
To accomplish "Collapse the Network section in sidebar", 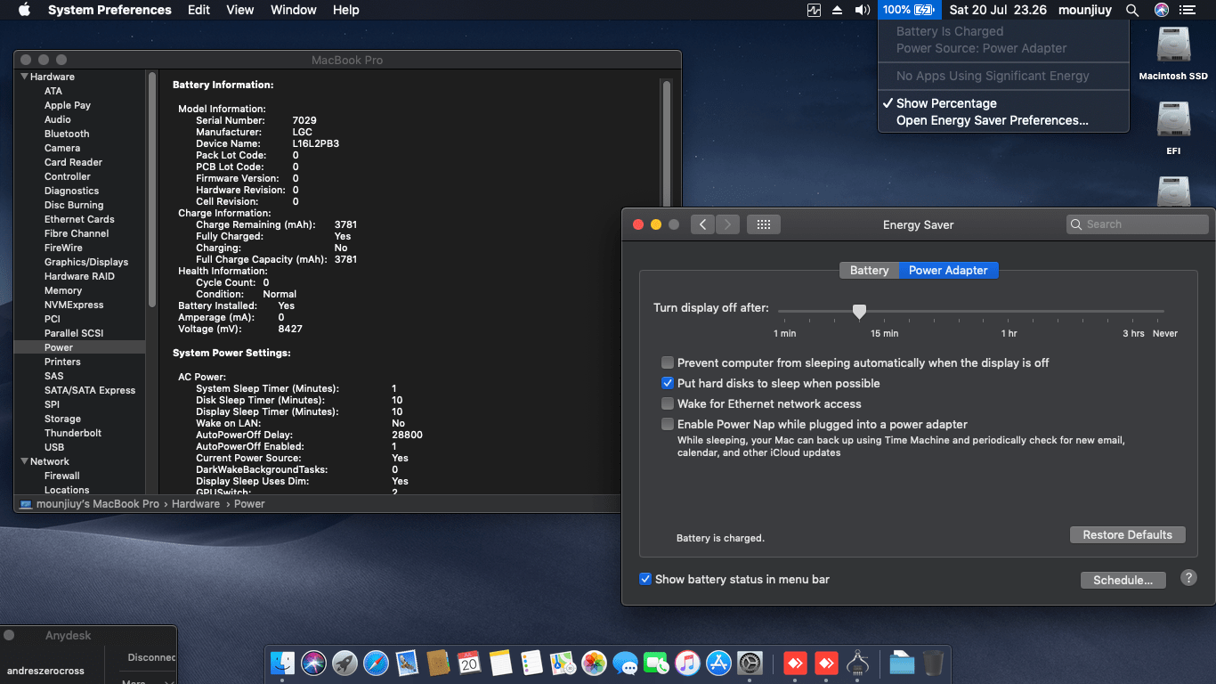I will click(24, 461).
